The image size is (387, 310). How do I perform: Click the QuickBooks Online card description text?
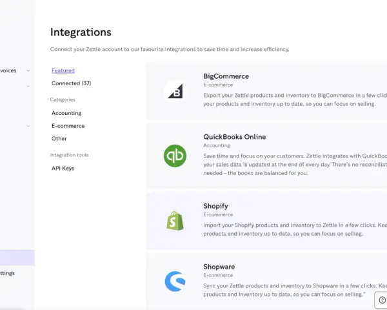tap(295, 165)
